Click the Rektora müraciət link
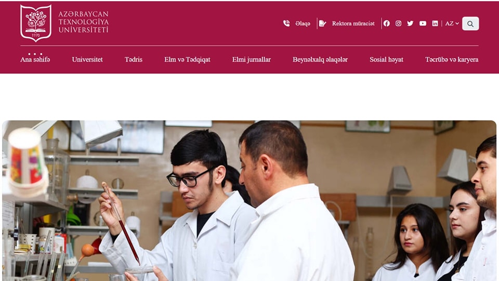 click(353, 23)
